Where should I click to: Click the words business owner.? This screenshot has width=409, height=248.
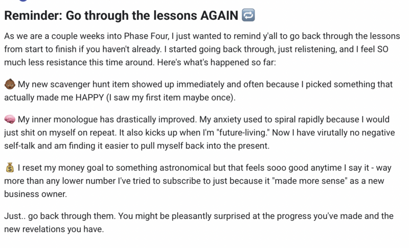pos(35,194)
